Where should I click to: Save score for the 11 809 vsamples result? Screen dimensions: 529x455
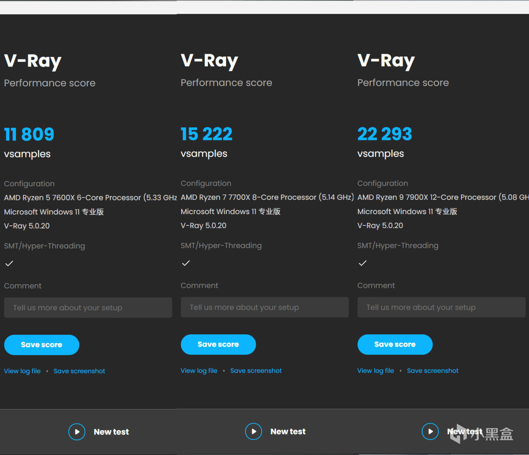pyautogui.click(x=42, y=345)
